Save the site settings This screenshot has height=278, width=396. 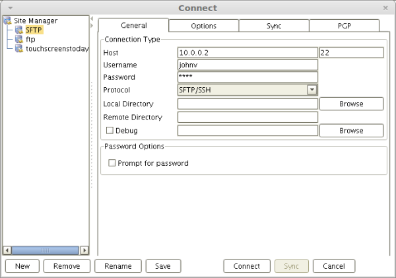point(163,266)
